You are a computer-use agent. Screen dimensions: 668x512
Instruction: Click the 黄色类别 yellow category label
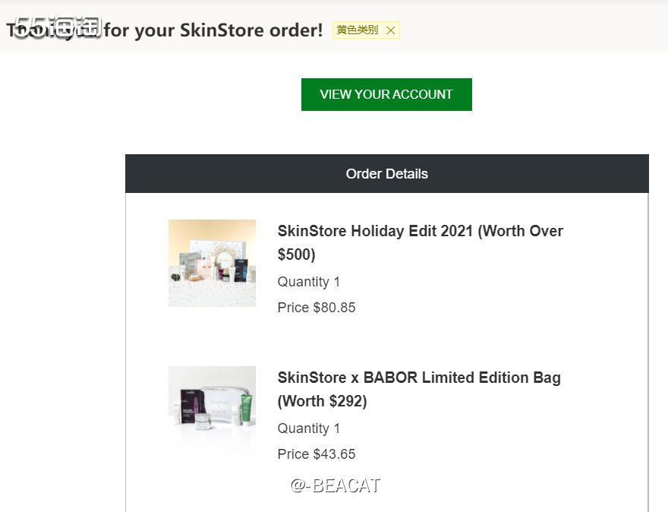[358, 30]
